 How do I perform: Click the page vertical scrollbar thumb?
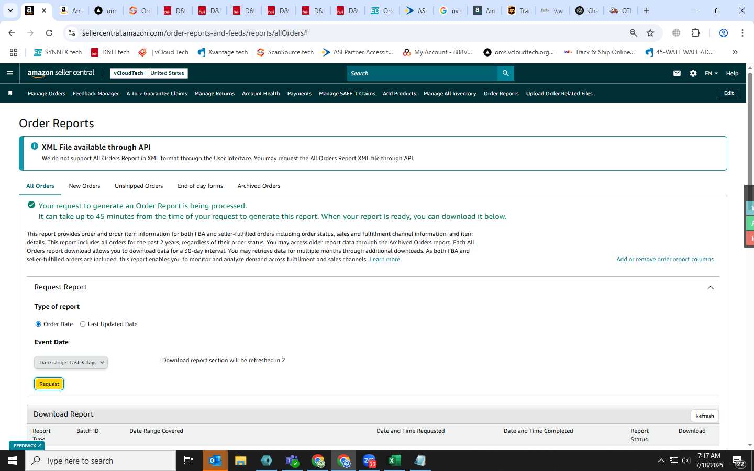750,128
